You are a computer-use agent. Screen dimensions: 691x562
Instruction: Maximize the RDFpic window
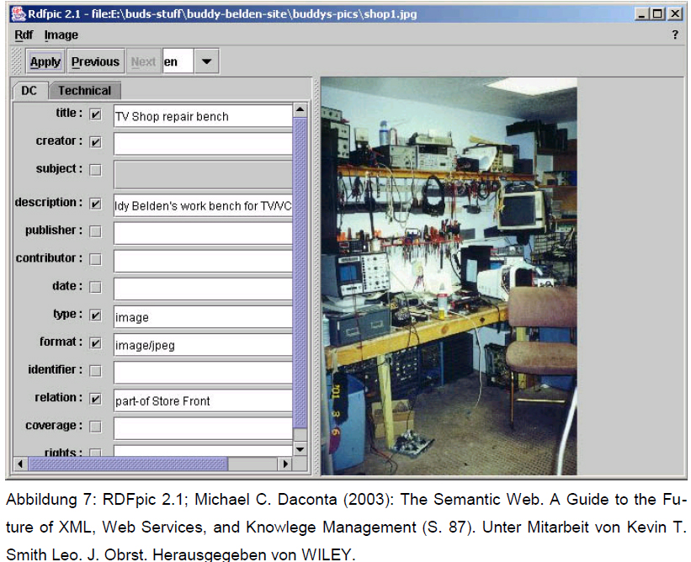(657, 14)
